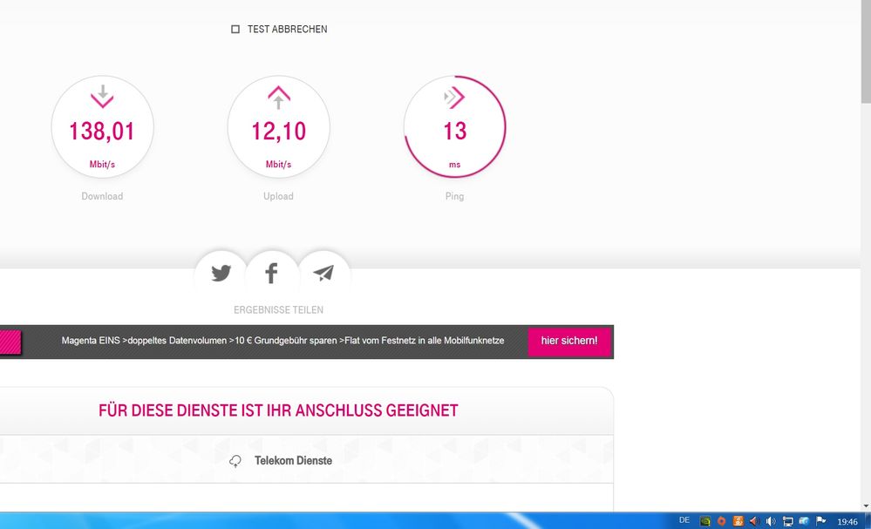Click the 'Upload' label
This screenshot has height=529, width=871.
[278, 196]
